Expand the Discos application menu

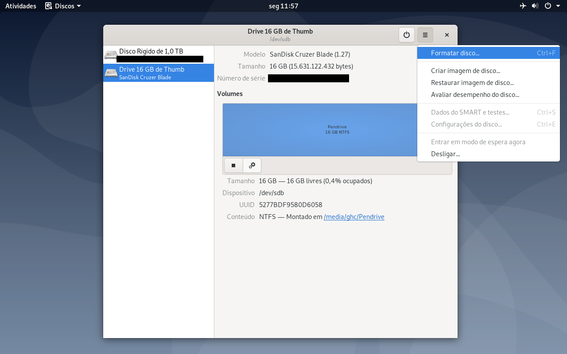[x=63, y=6]
